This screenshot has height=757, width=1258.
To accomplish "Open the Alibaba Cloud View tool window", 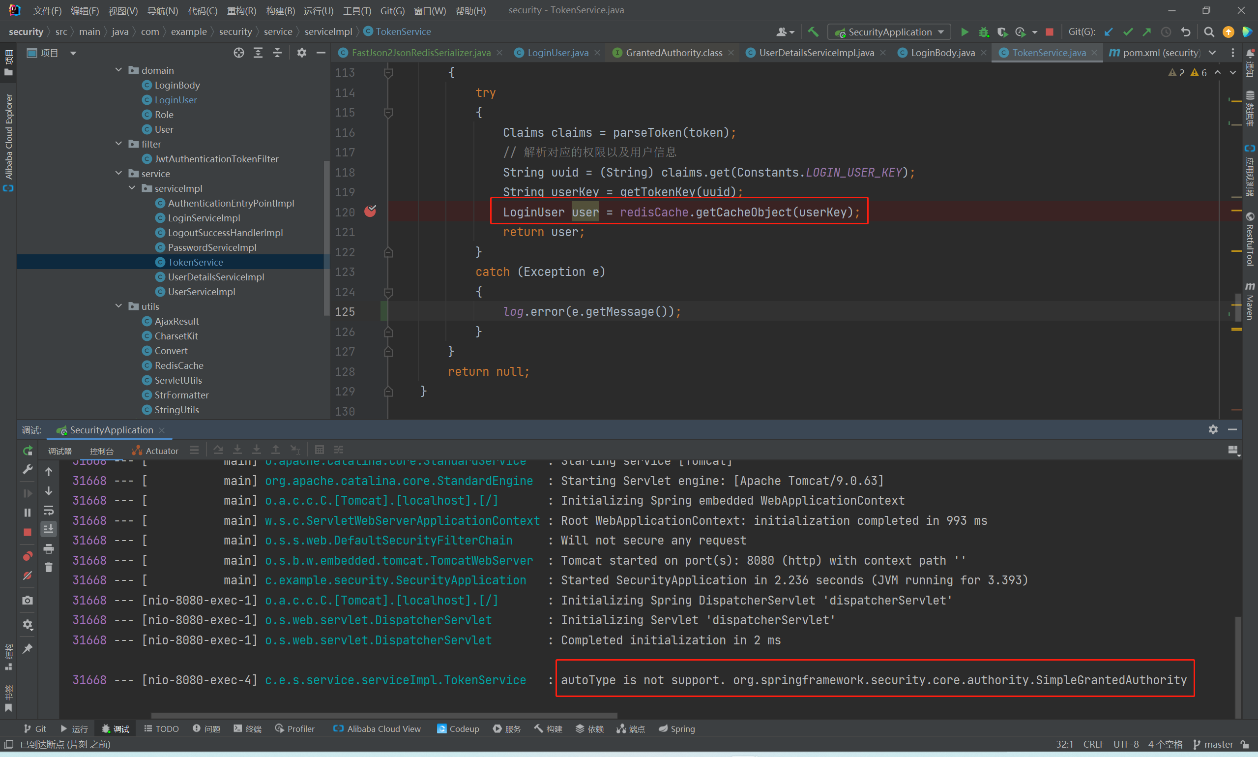I will tap(377, 728).
